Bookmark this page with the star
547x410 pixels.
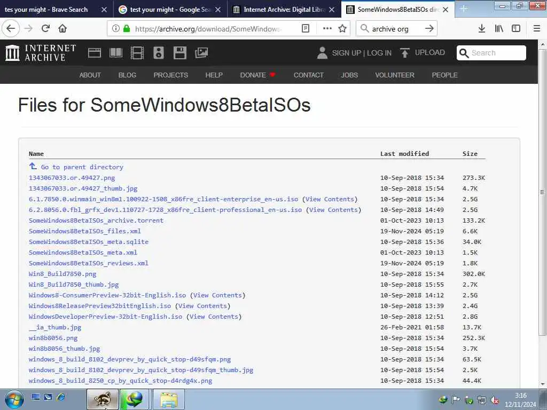[x=342, y=28]
